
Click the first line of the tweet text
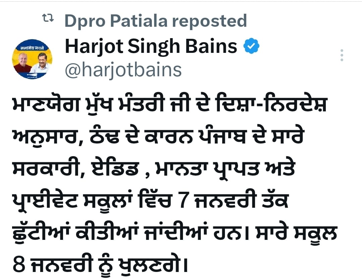170,105
